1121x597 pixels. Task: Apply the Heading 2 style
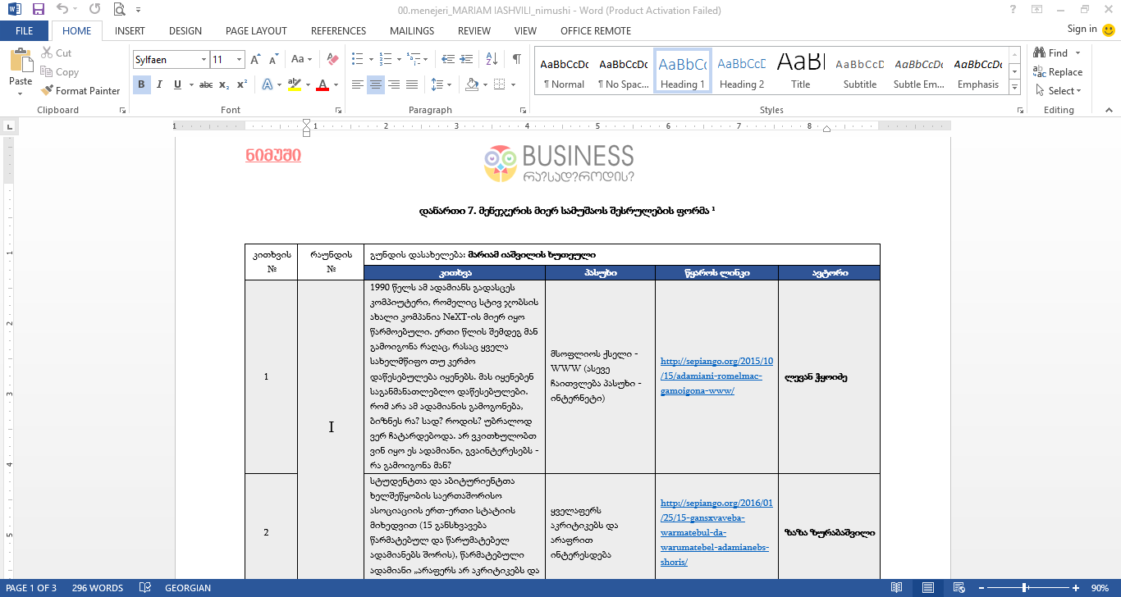coord(741,72)
